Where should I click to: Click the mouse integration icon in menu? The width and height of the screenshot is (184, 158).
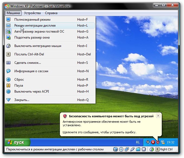(x=8, y=46)
